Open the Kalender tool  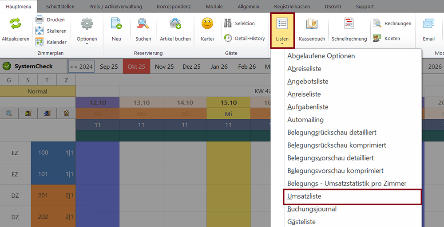[x=51, y=43]
